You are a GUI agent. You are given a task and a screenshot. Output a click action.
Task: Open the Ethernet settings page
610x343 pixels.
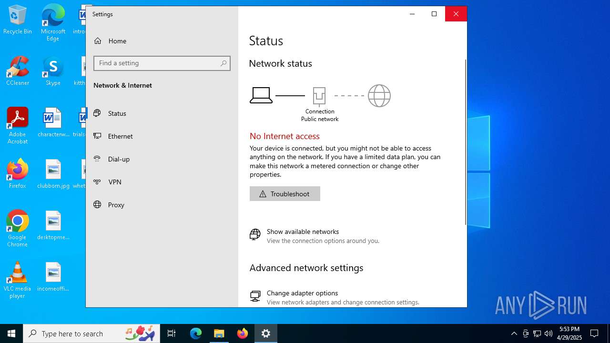point(162,136)
